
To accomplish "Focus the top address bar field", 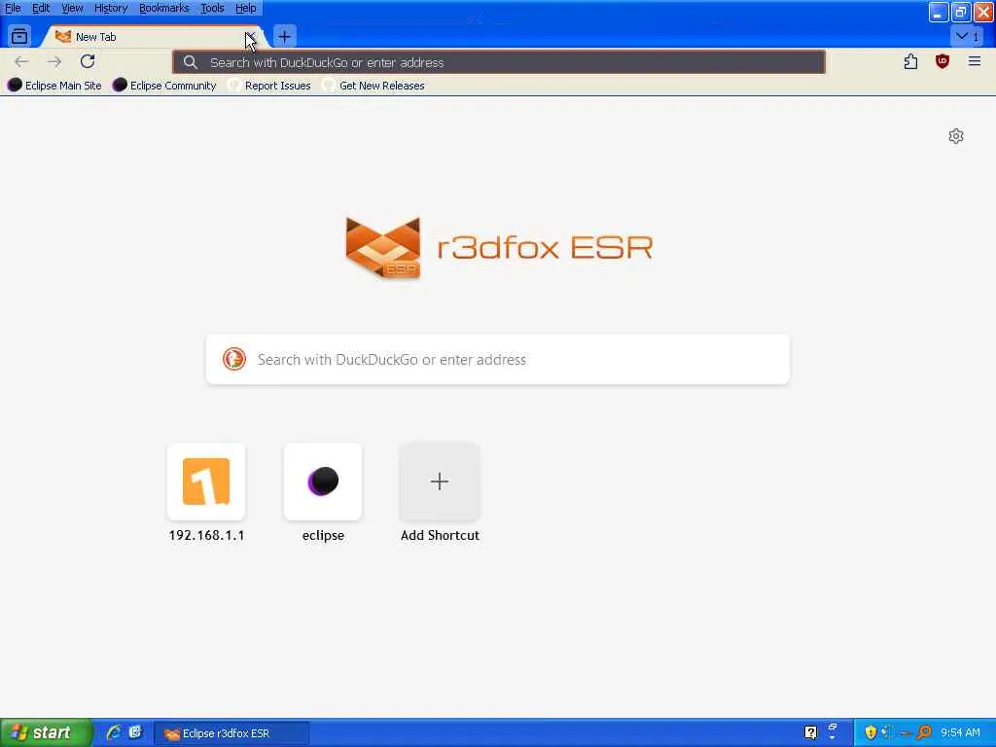I will tap(499, 62).
